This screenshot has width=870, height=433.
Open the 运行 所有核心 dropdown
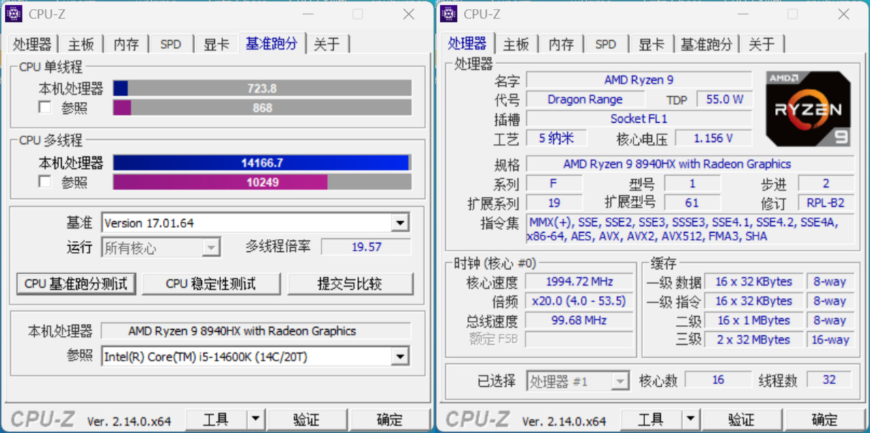coord(211,247)
